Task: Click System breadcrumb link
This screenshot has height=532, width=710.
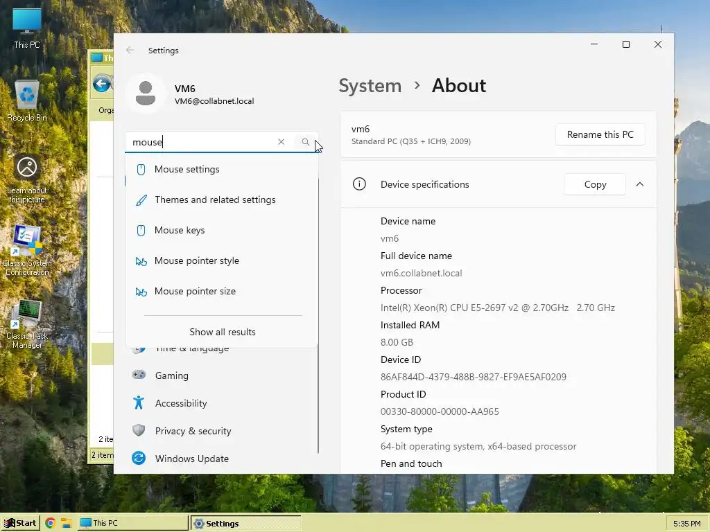Action: [370, 85]
